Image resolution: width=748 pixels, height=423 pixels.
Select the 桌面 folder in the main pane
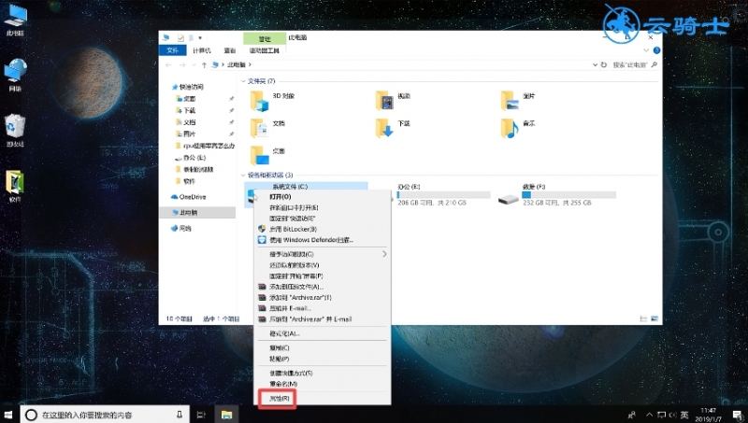point(259,156)
